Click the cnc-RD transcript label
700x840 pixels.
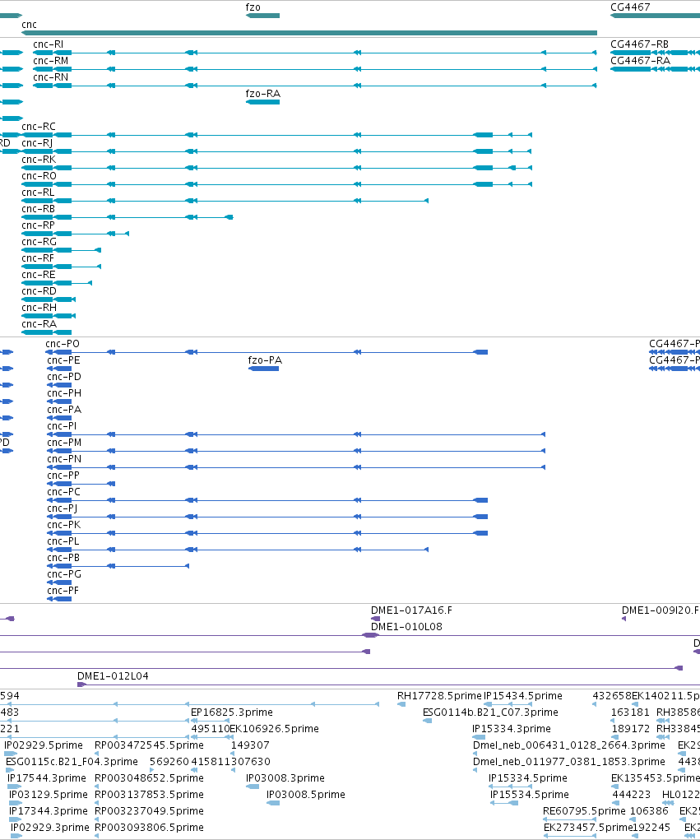click(39, 291)
